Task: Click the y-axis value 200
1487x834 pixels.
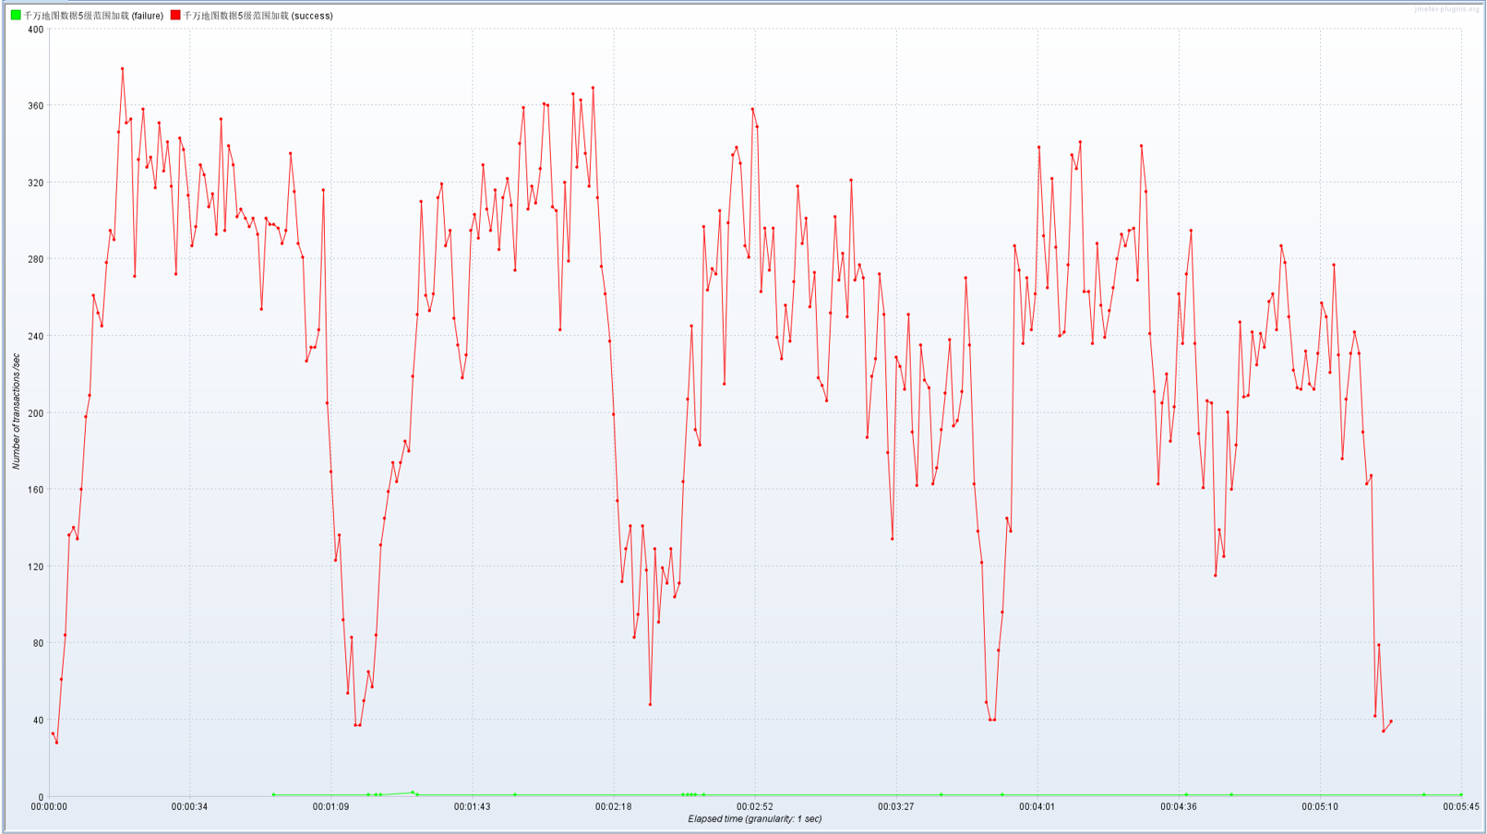Action: point(36,413)
